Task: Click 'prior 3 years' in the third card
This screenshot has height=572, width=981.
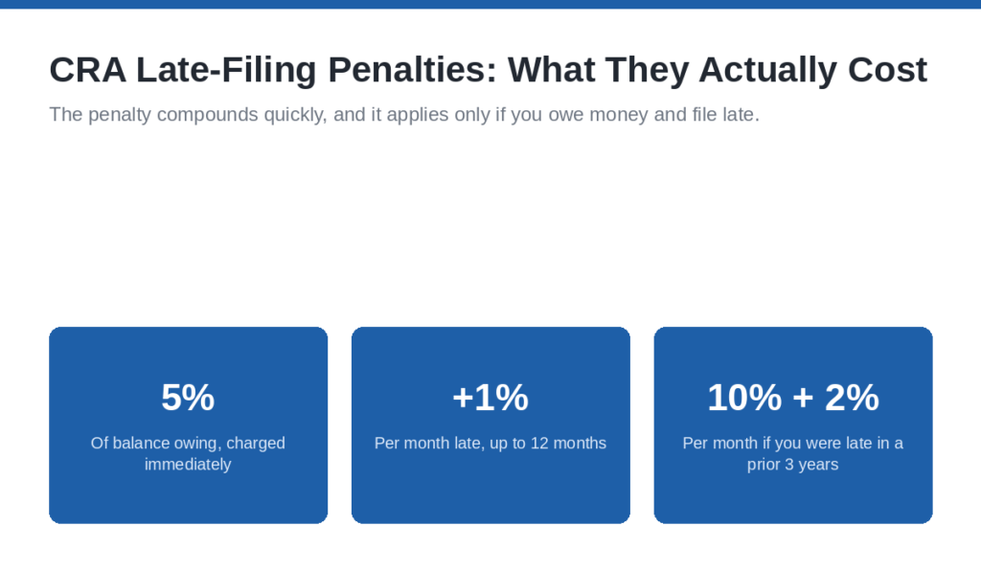Action: tap(792, 465)
